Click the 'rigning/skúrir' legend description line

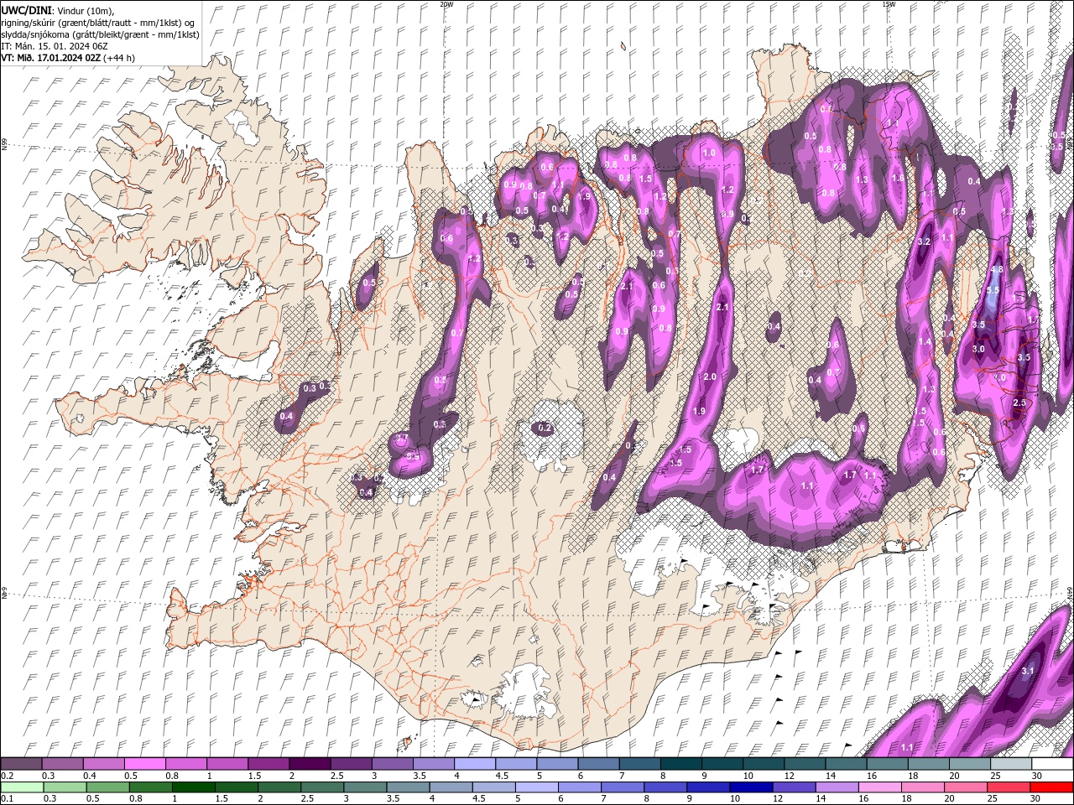point(97,22)
